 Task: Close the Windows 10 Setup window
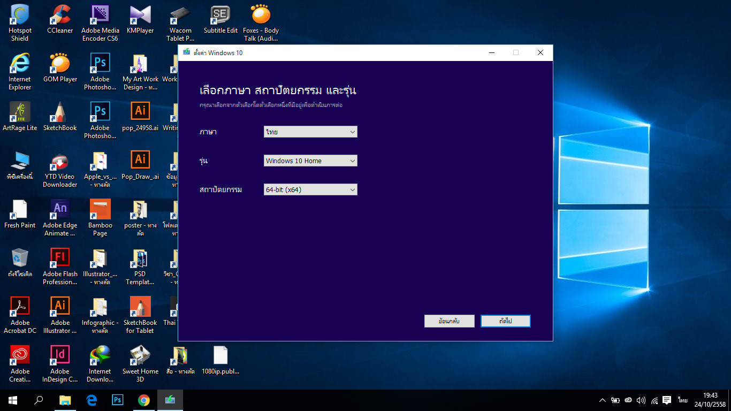click(x=540, y=52)
